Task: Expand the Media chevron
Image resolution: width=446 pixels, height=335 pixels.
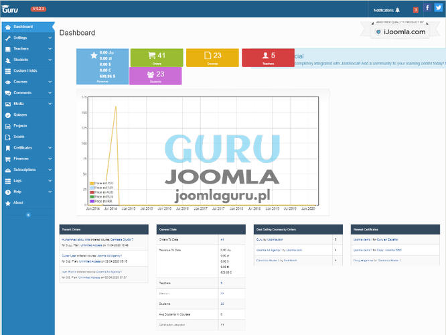Action: pos(50,104)
